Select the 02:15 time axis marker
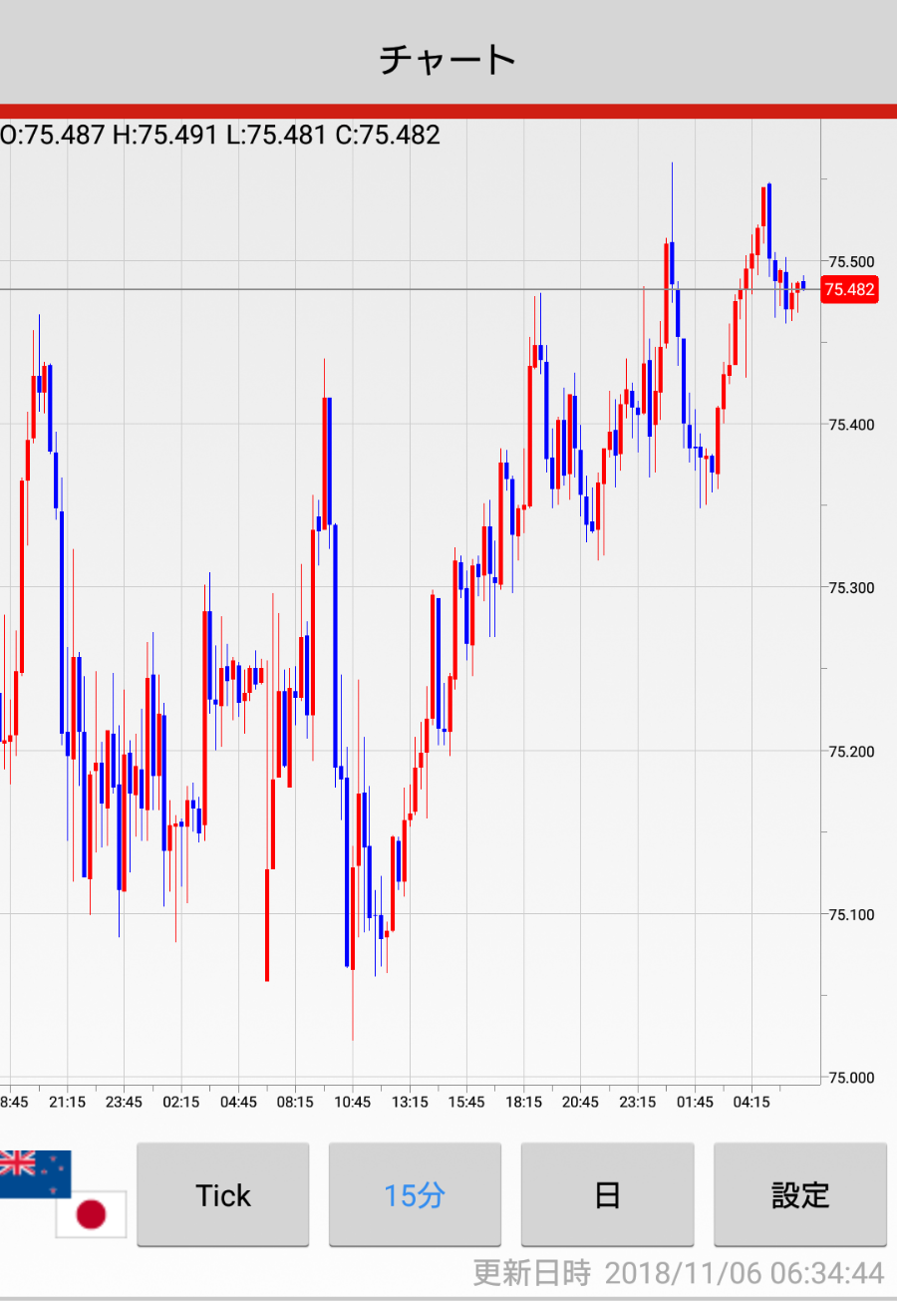 (x=180, y=1103)
